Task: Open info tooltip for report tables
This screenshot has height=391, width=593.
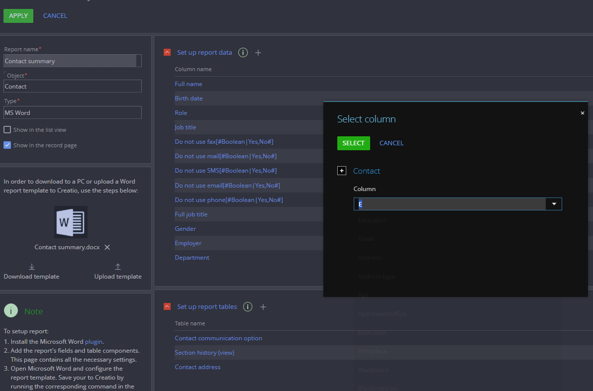Action: click(248, 307)
